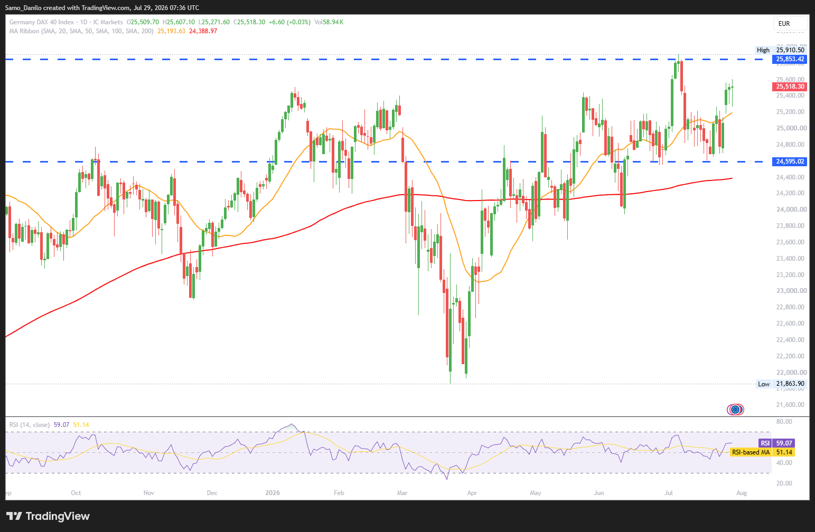Click the close price C25,518.30 in legend

(250, 22)
